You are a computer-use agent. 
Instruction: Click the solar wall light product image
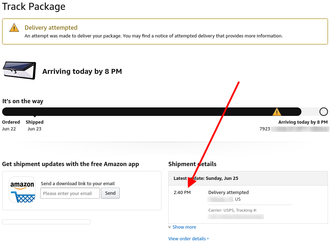point(19,70)
